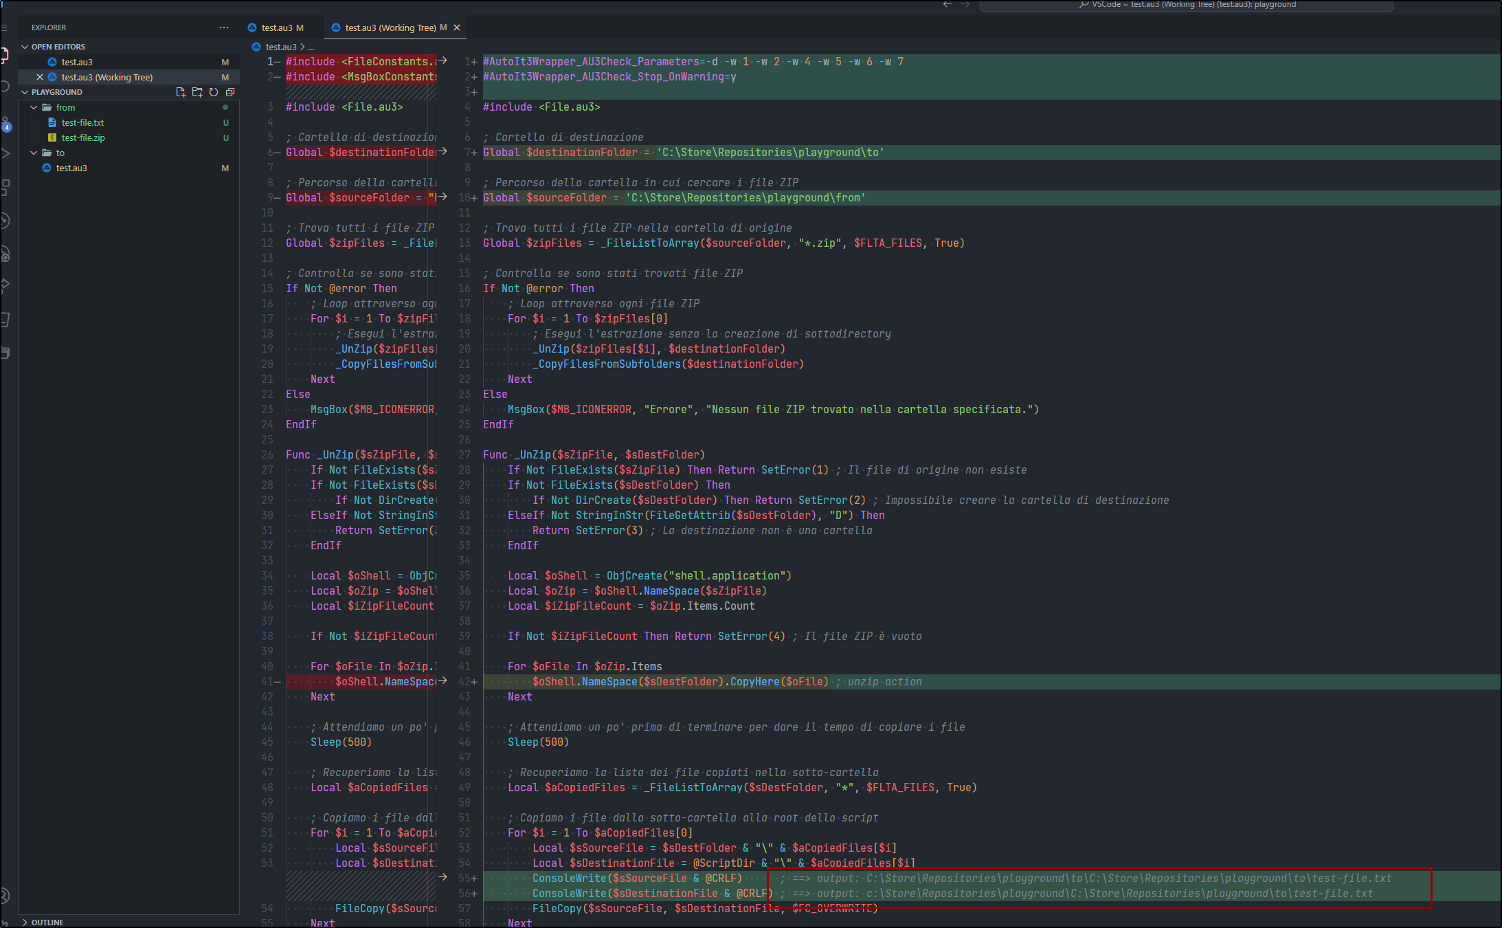Viewport: 1502px width, 928px height.
Task: Click 'Return SetError(3)' in the modified pane
Action: click(x=587, y=530)
